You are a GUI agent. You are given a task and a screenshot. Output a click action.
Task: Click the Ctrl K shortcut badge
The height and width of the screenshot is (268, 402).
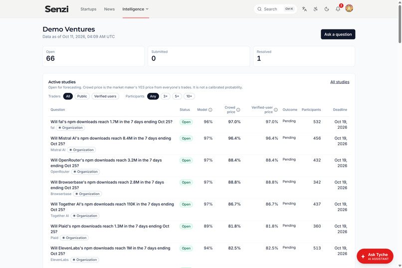point(289,9)
